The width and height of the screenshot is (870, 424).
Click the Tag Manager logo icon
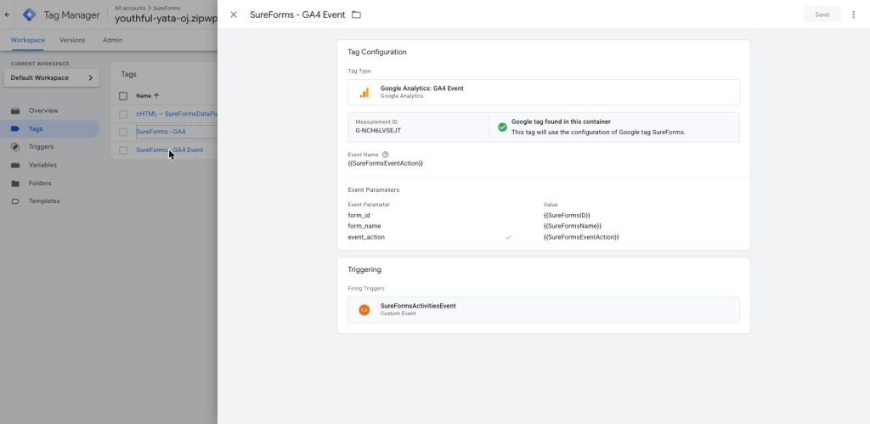click(x=29, y=15)
